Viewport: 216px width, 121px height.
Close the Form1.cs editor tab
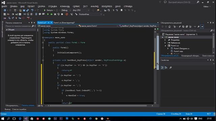51,23
